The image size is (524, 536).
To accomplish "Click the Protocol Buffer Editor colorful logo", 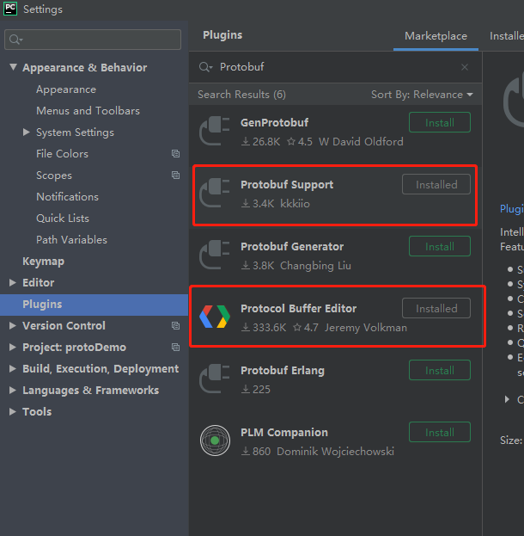I will tap(215, 317).
